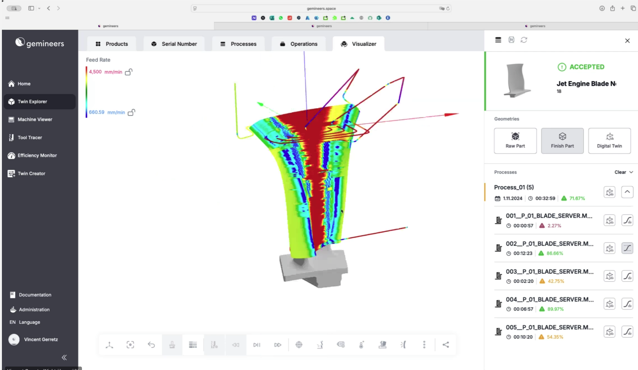Open Documentation from sidebar
This screenshot has height=370, width=638.
[x=31, y=295]
